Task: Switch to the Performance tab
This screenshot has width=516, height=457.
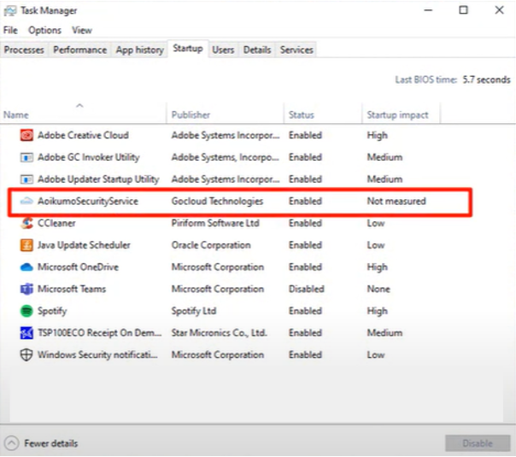Action: pos(80,50)
